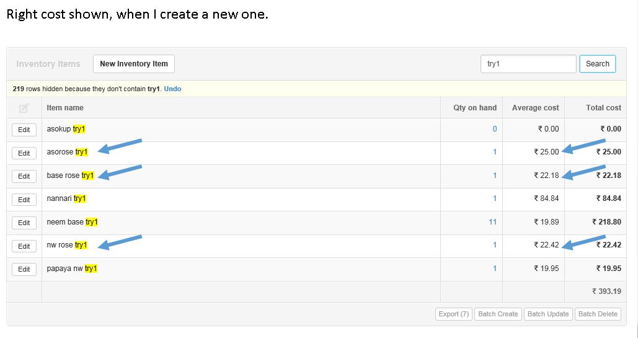The image size is (638, 338).
Task: Click the Batch Create button
Action: [x=498, y=314]
